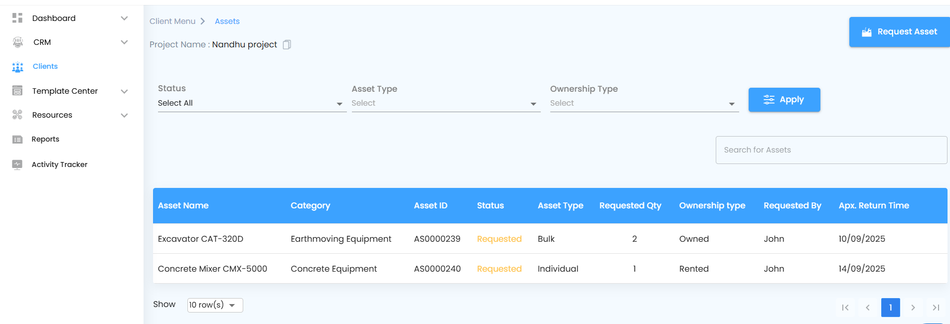Go to Client Menu breadcrumb

pos(172,21)
